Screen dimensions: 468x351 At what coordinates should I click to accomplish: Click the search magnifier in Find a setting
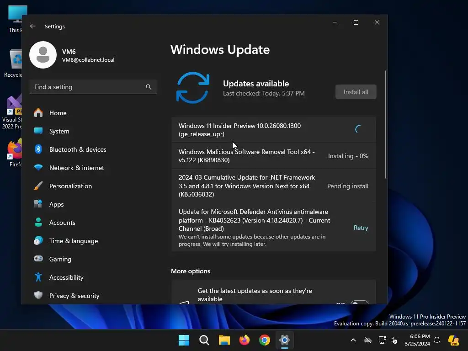(149, 87)
